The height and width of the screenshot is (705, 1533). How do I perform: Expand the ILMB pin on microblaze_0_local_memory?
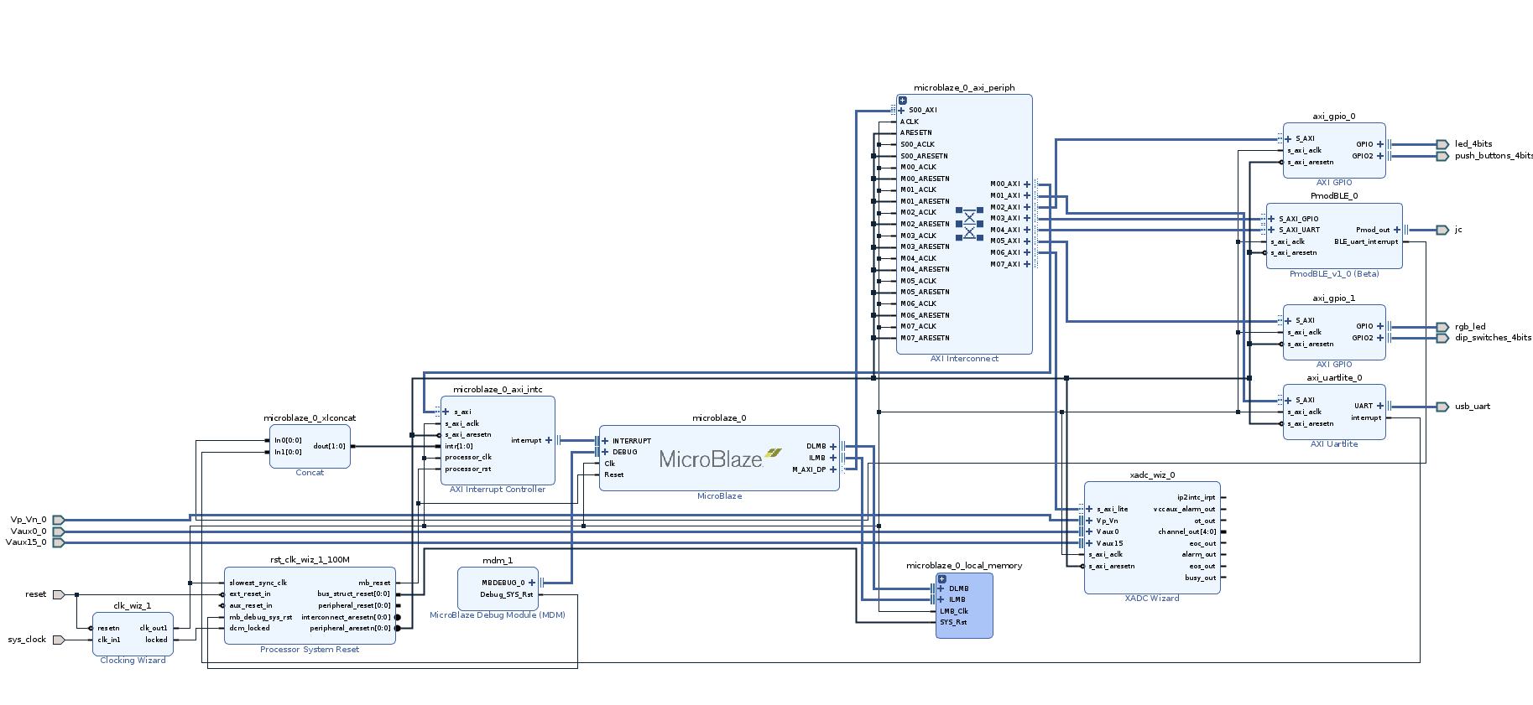click(941, 599)
